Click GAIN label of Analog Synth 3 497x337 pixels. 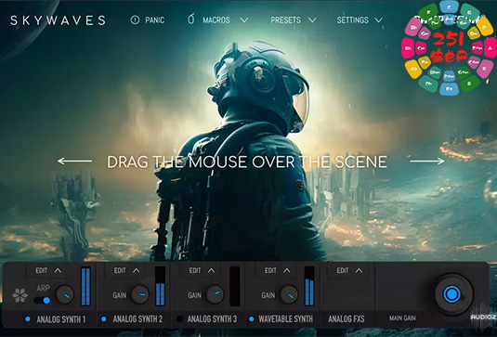(194, 295)
